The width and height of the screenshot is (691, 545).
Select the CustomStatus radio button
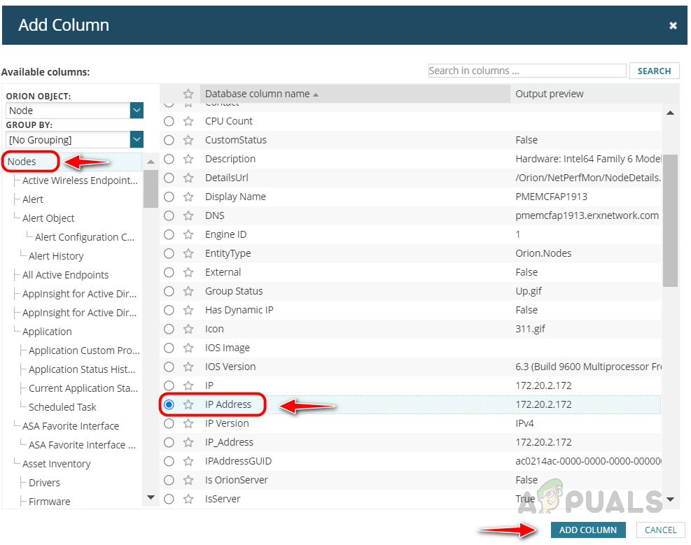coord(169,140)
